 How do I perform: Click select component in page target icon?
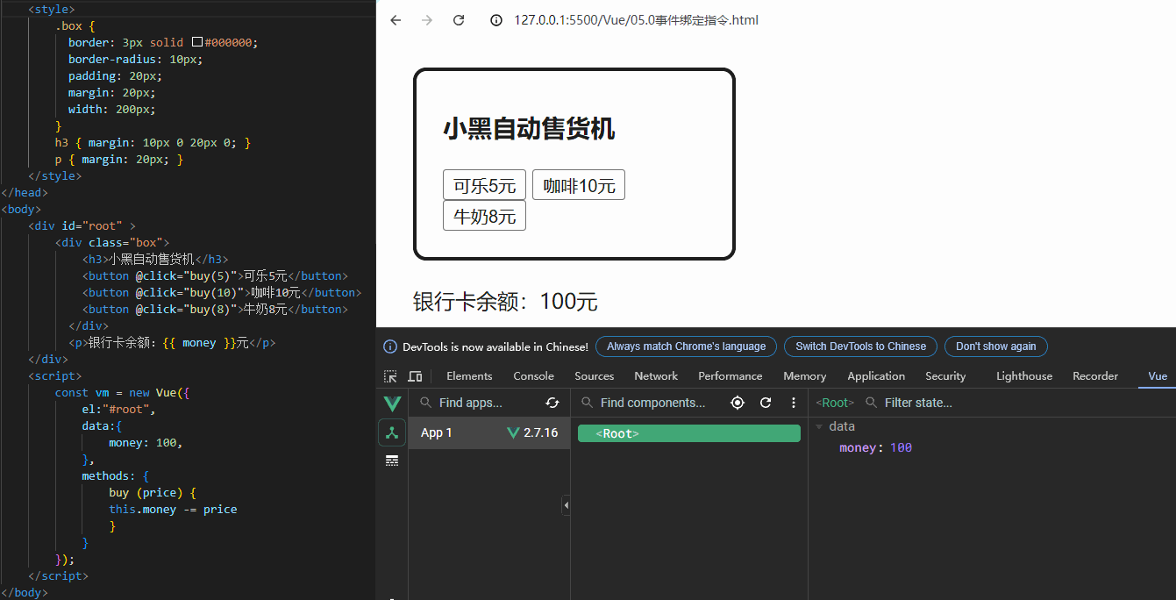(738, 403)
